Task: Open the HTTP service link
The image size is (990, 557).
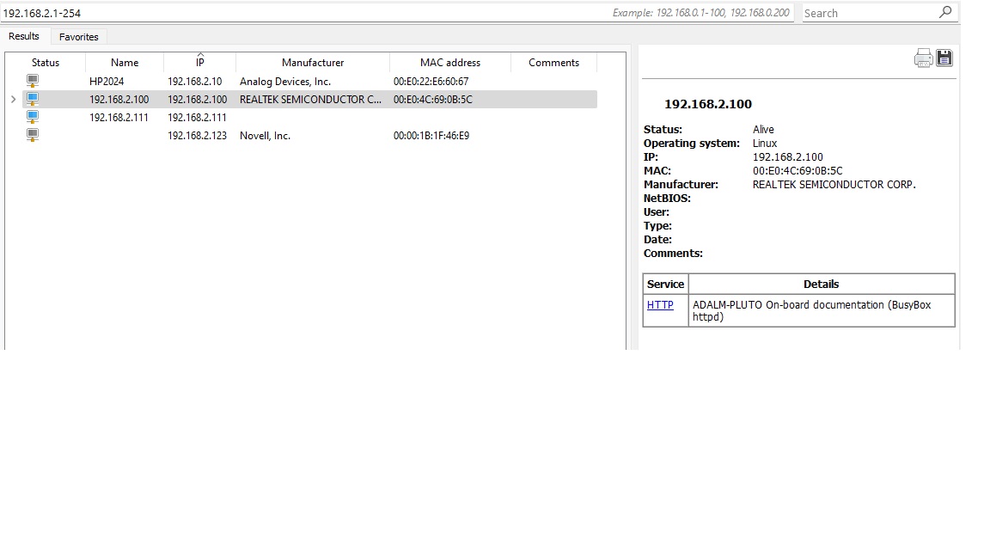Action: click(660, 305)
